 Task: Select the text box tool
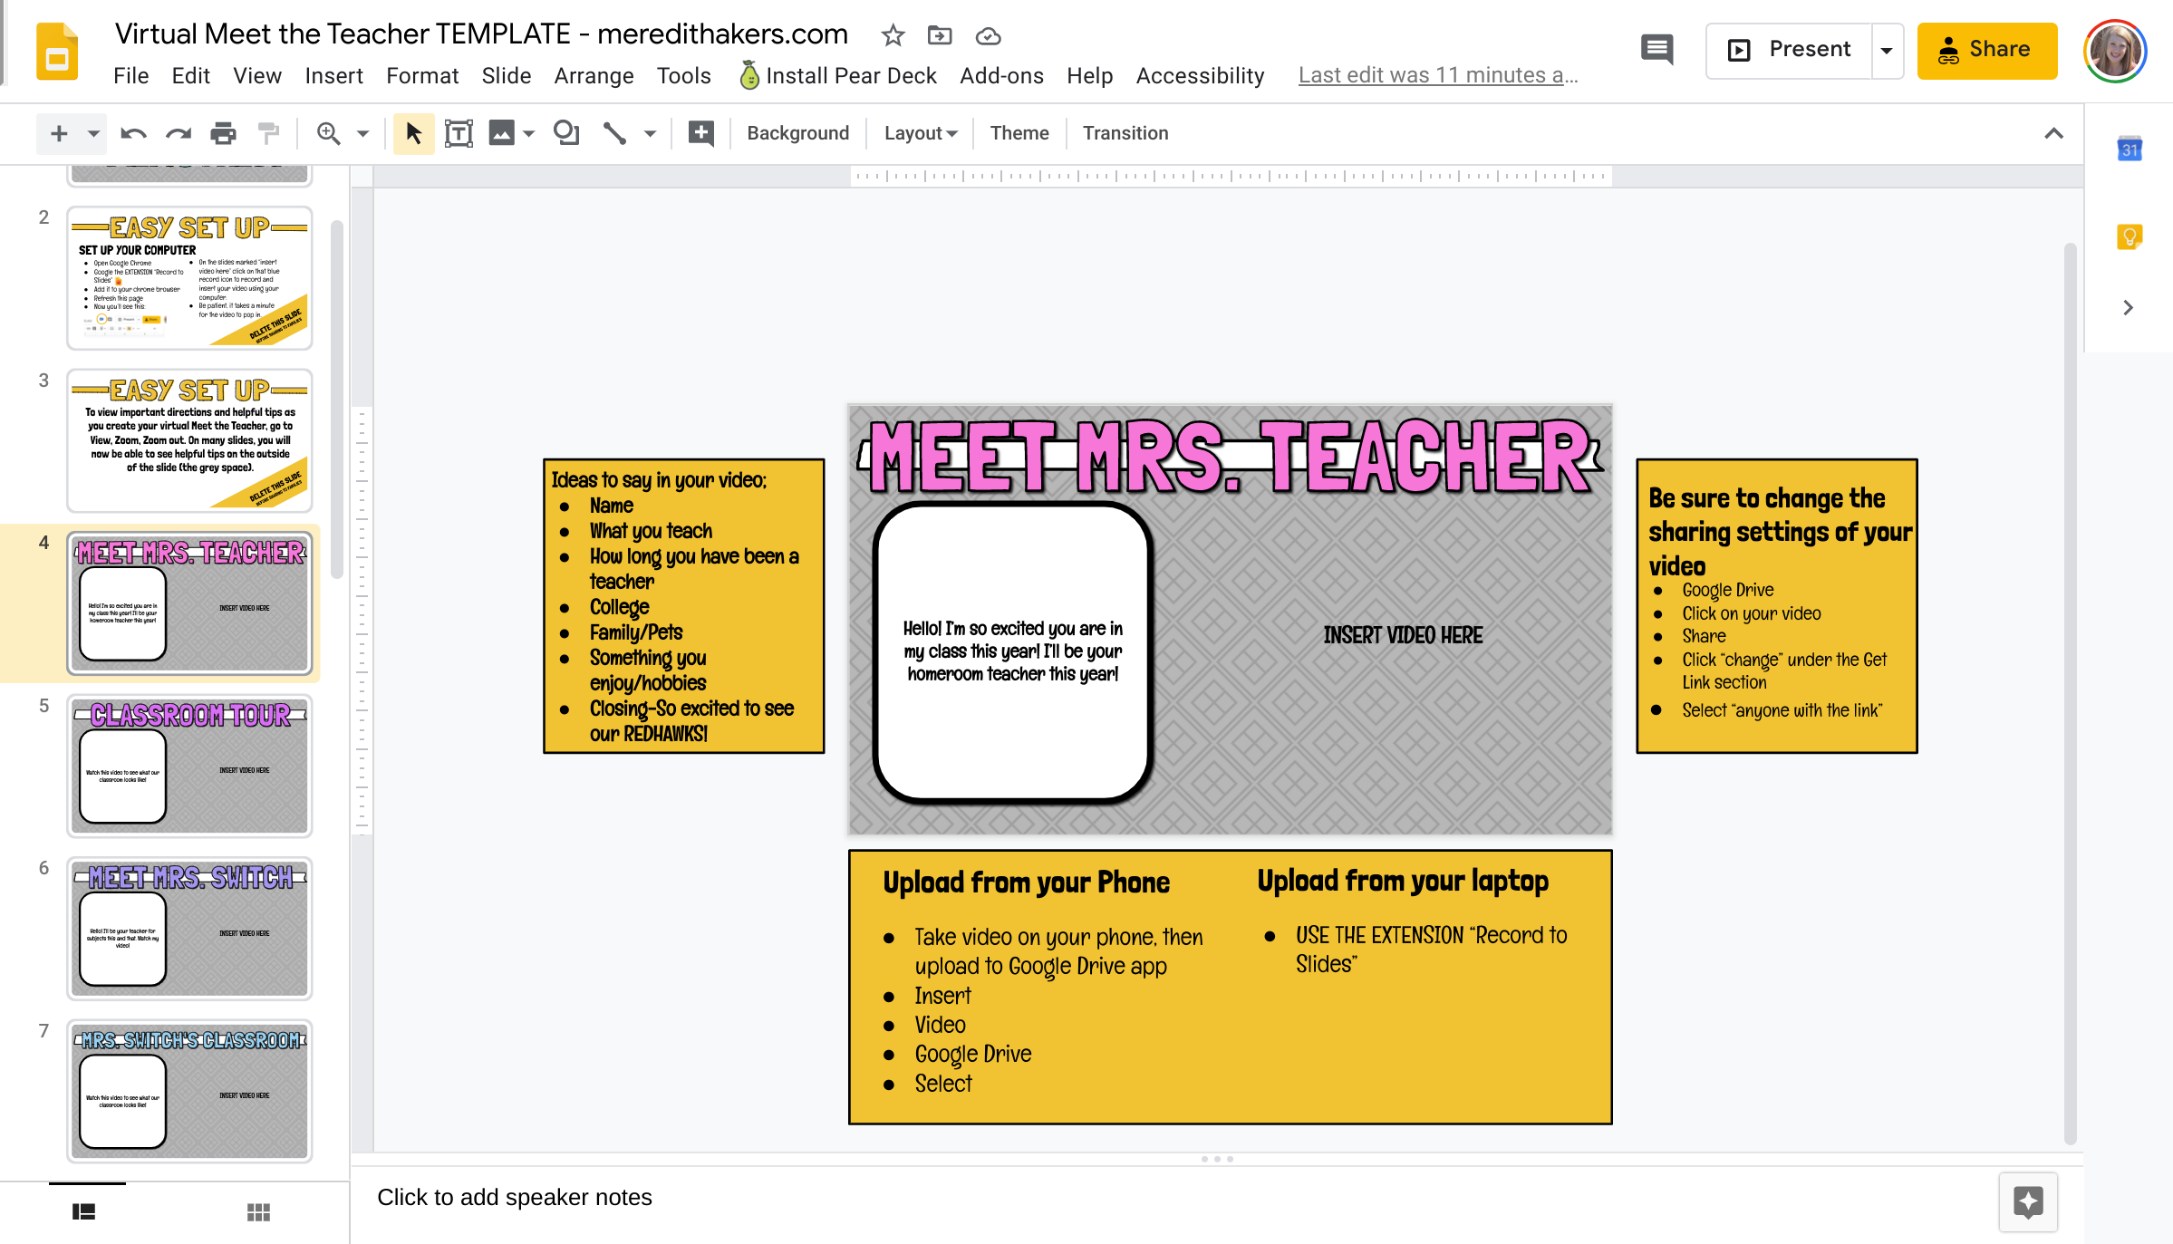coord(459,132)
